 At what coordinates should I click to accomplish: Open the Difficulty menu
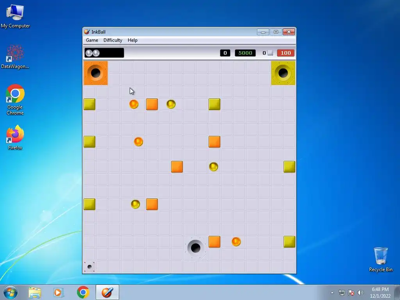pyautogui.click(x=113, y=40)
